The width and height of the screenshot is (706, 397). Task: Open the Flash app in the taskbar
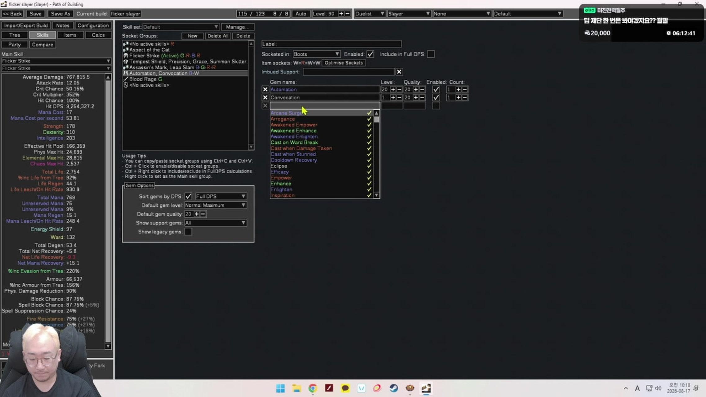[x=329, y=388]
